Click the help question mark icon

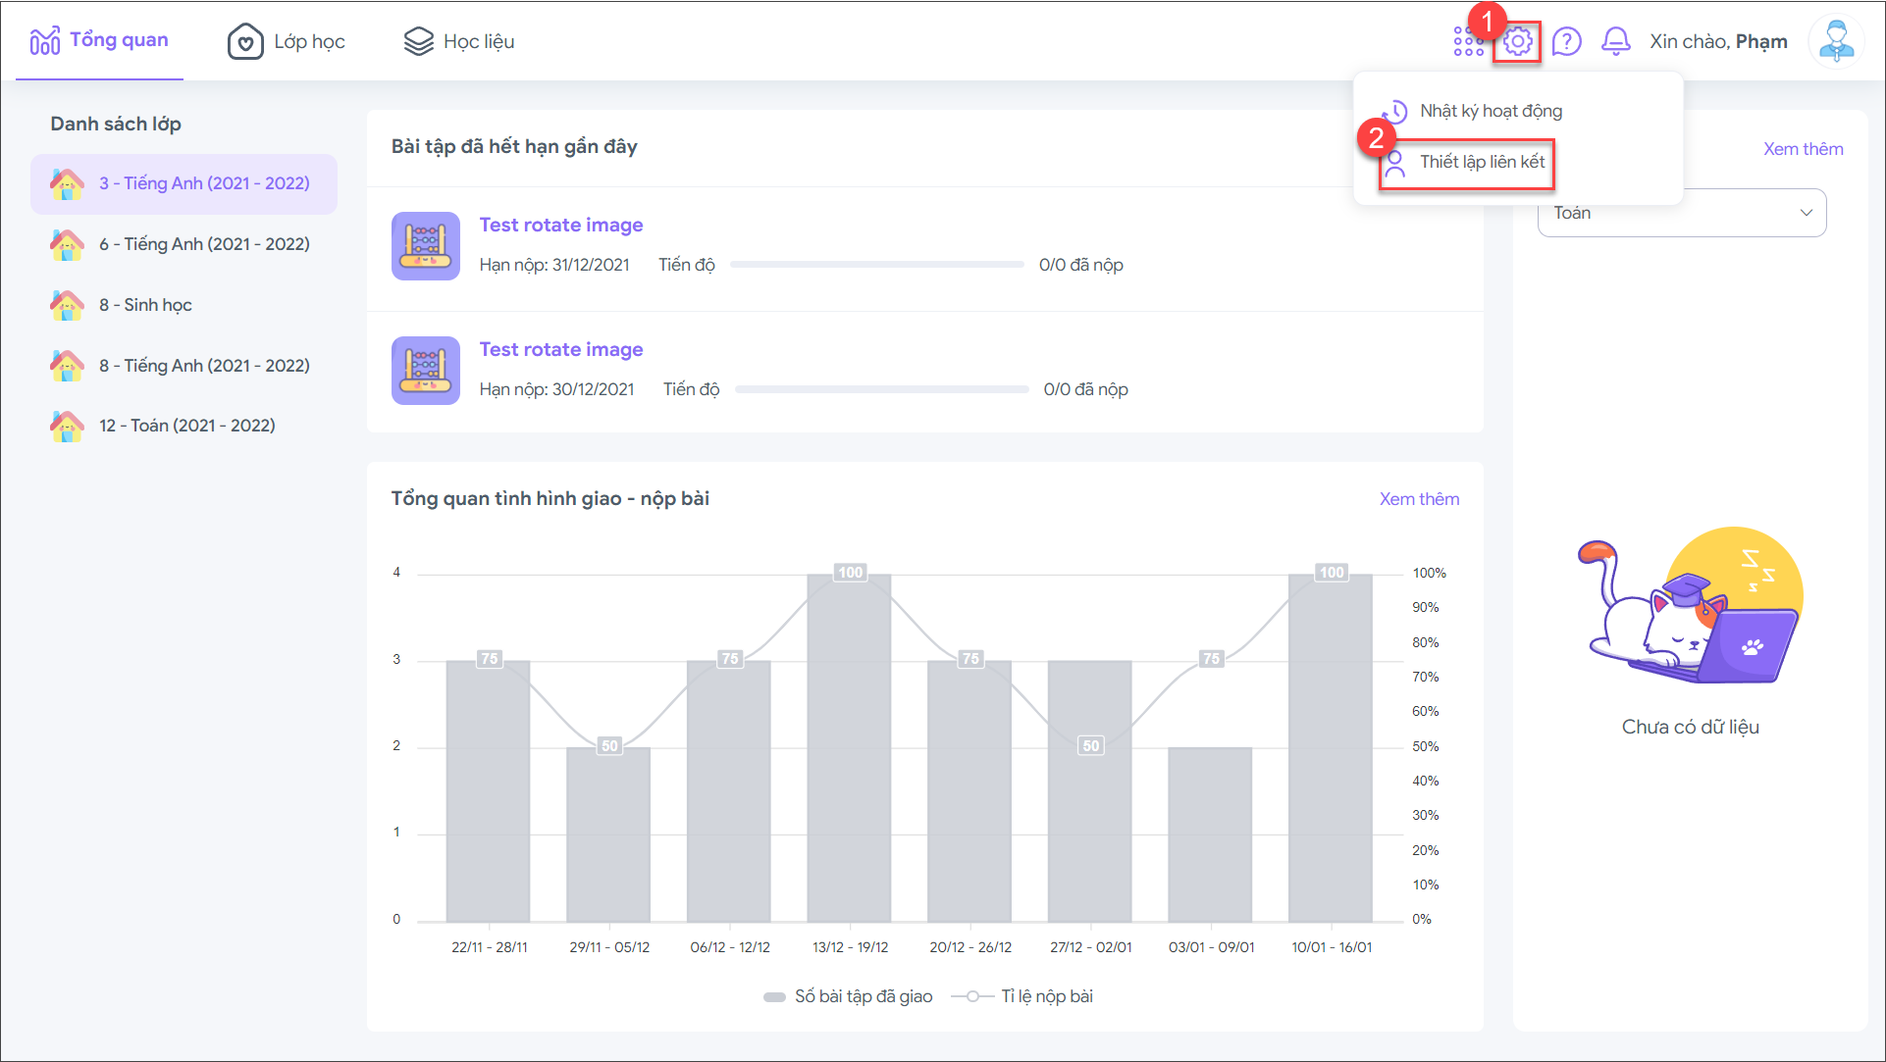click(x=1566, y=42)
